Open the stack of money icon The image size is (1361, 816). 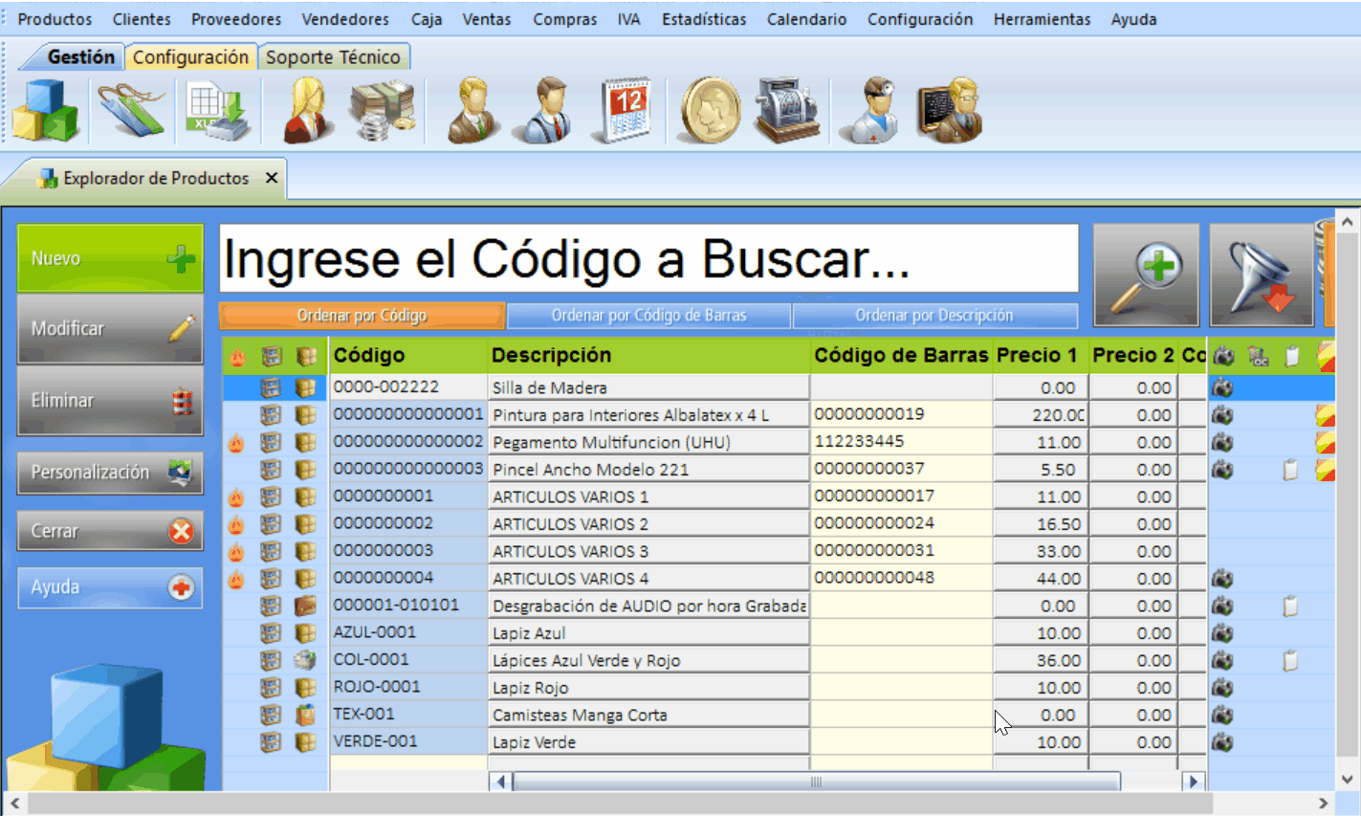point(382,110)
